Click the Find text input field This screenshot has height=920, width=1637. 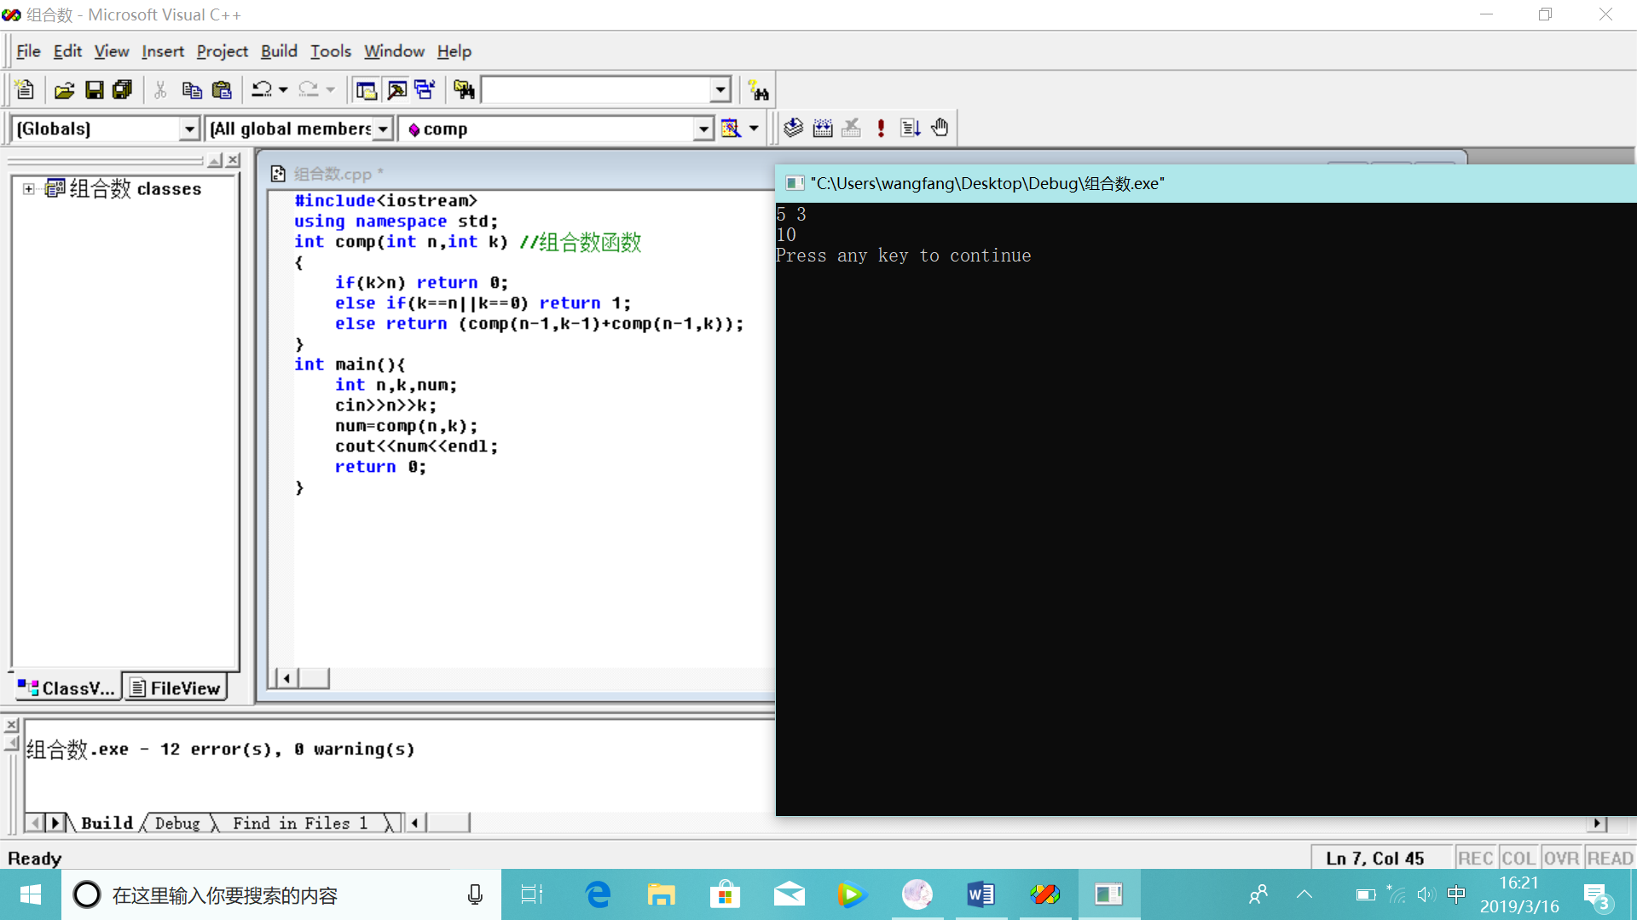tap(597, 89)
